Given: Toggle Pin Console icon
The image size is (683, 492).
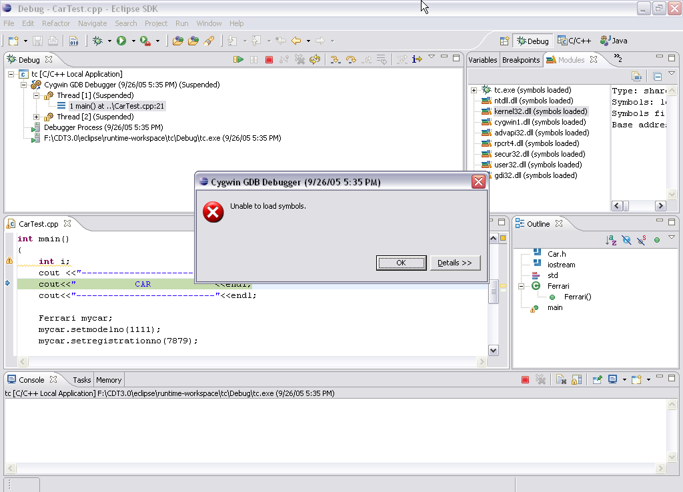Looking at the screenshot, I should point(597,380).
